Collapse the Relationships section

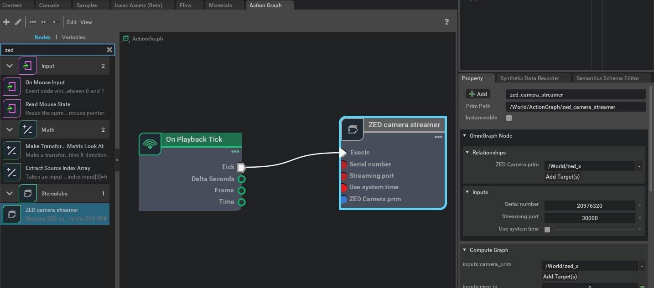(467, 152)
